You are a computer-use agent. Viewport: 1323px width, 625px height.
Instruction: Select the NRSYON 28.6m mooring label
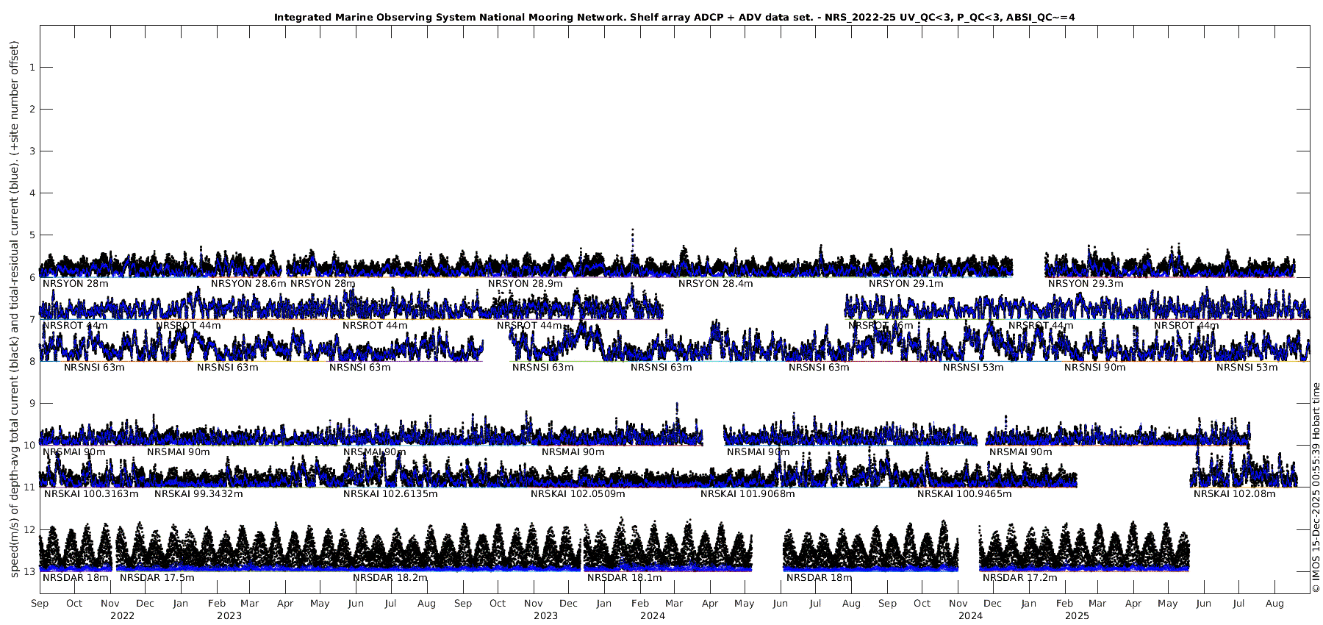click(x=248, y=284)
